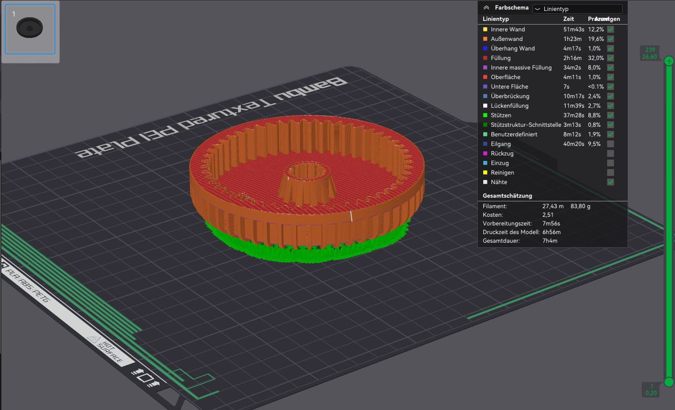Viewport: 675px width, 410px height.
Task: Select plate 1 thumbnail
Action: pos(30,29)
